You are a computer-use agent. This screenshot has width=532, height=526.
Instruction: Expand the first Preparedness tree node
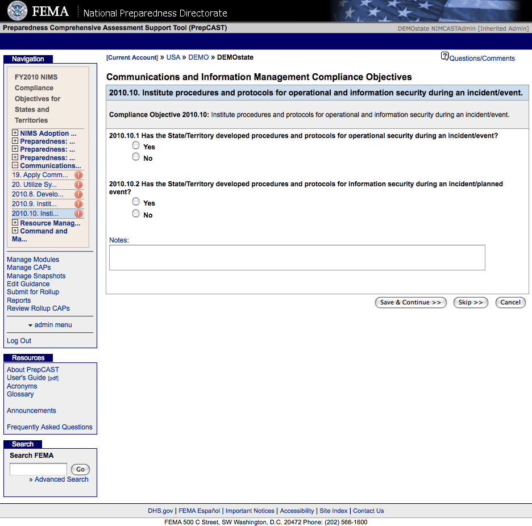[x=15, y=141]
